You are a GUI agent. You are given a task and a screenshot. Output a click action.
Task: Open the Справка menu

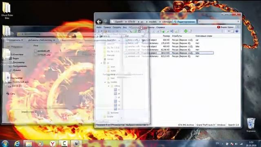point(160,27)
